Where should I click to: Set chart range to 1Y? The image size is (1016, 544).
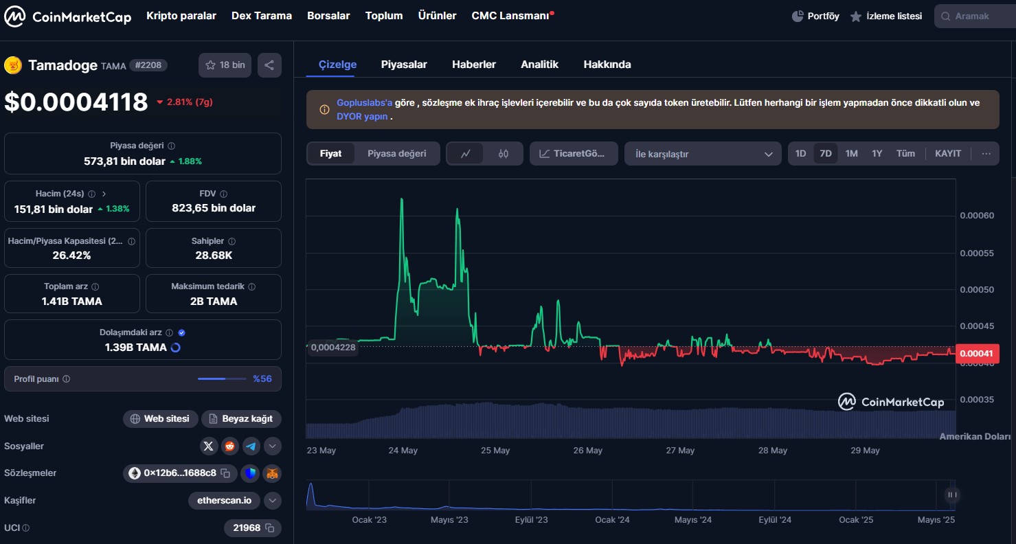[877, 153]
